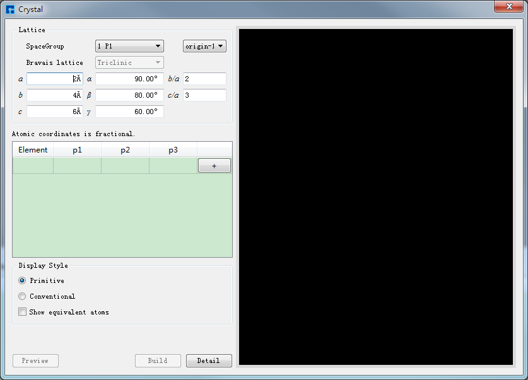Open the Bravais lattice Triclinic dropdown
Viewport: 528px width, 380px height.
click(x=129, y=62)
